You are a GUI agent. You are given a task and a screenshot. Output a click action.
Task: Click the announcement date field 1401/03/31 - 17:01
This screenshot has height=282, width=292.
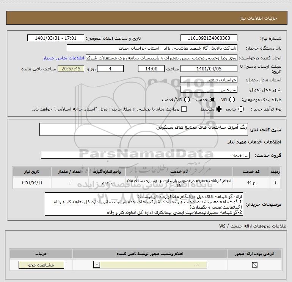point(56,38)
